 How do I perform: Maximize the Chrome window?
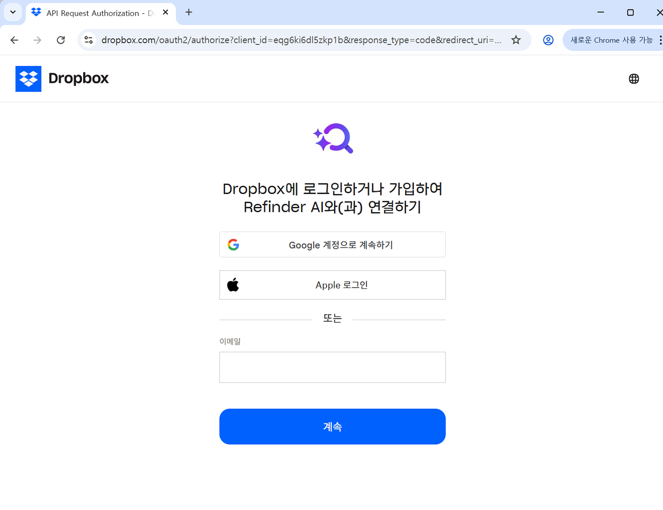tap(630, 12)
